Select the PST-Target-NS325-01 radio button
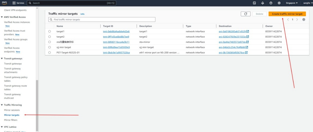The height and width of the screenshot is (132, 313). pyautogui.click(x=49, y=53)
